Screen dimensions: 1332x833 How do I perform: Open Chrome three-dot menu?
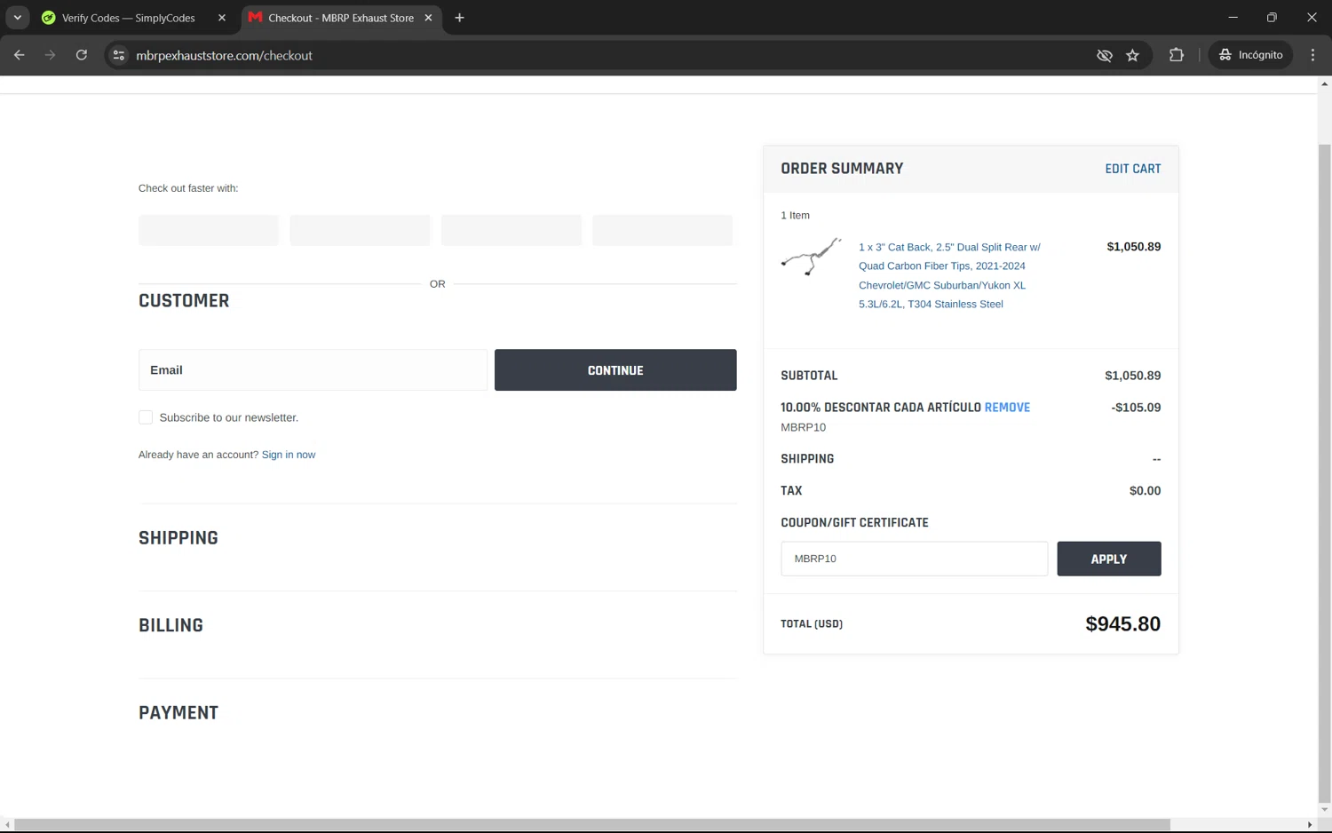click(1312, 55)
